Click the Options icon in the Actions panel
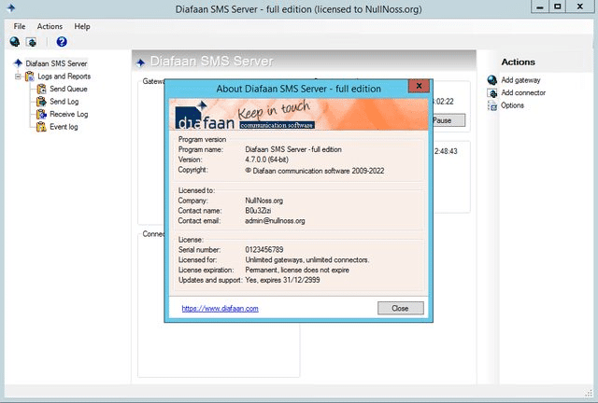Screen dimensions: 598x403 pos(492,105)
